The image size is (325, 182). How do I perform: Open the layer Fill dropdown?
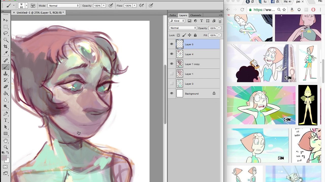pyautogui.click(x=219, y=35)
